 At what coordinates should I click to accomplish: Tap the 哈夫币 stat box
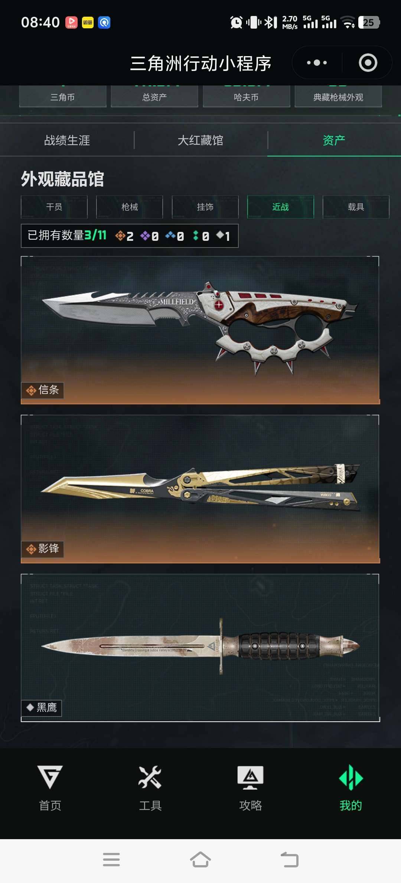(246, 96)
